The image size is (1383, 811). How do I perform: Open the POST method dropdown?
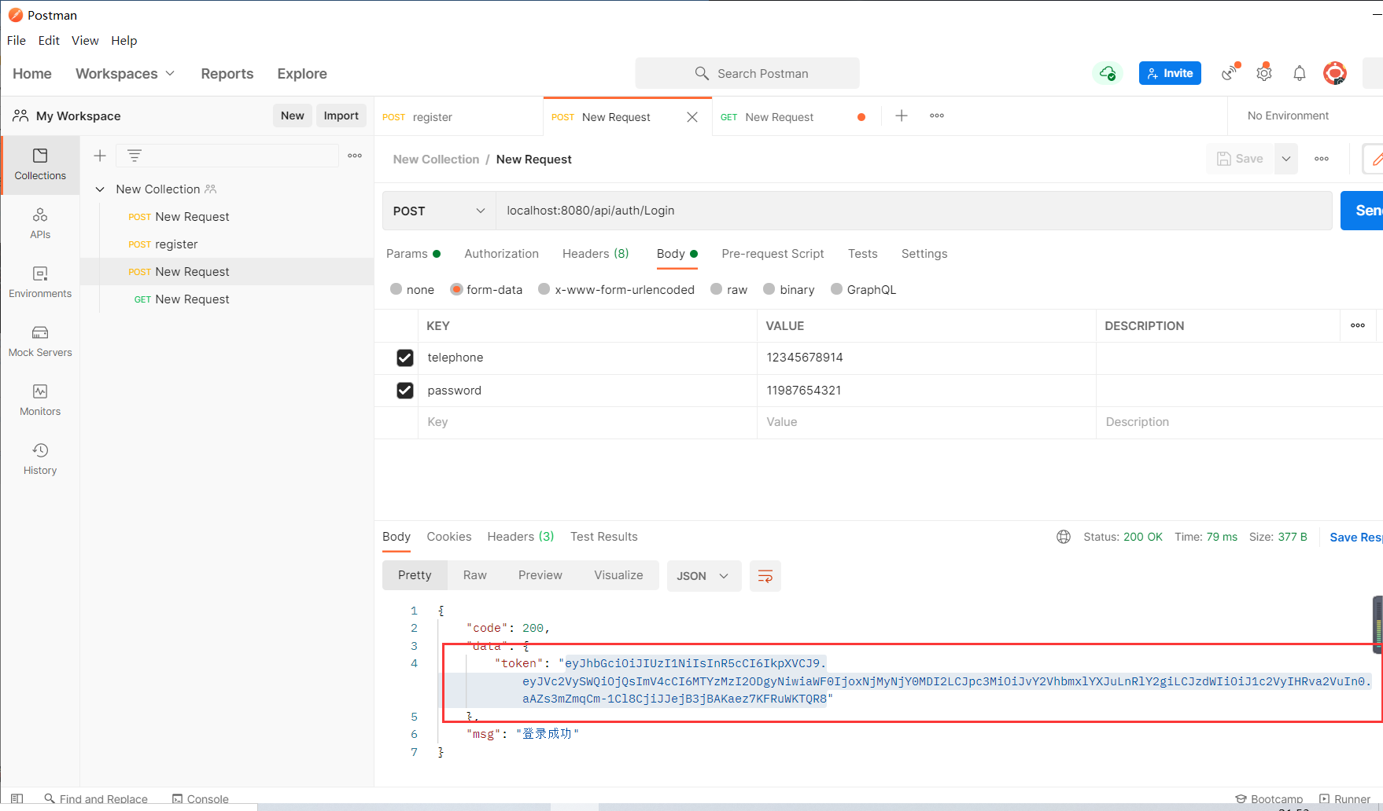coord(438,211)
